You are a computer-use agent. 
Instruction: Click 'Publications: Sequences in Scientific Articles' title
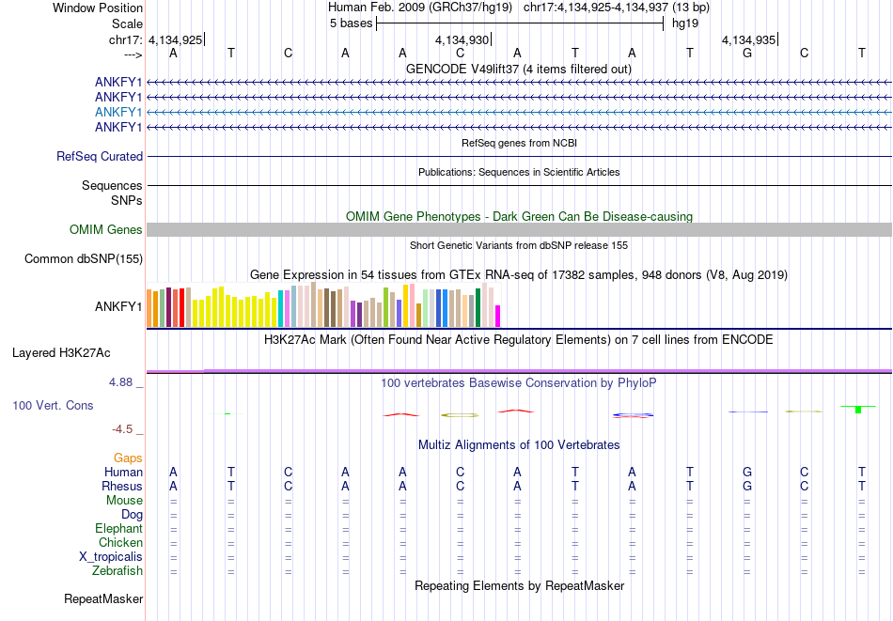(519, 172)
